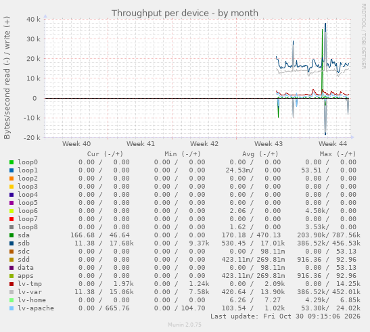The width and height of the screenshot is (370, 332).
Task: Click the sda max value 787.56k
Action: (x=346, y=235)
